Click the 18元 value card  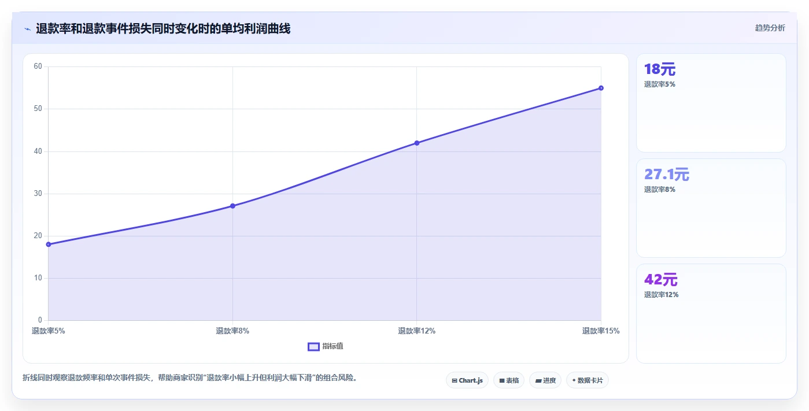click(x=711, y=103)
